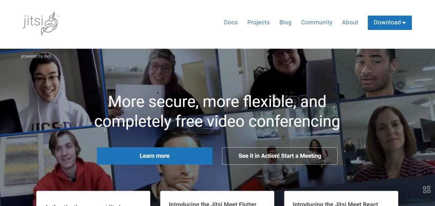Viewport: 435px width, 206px height.
Task: Click the powered by 8x8 label
Action: (x=36, y=56)
